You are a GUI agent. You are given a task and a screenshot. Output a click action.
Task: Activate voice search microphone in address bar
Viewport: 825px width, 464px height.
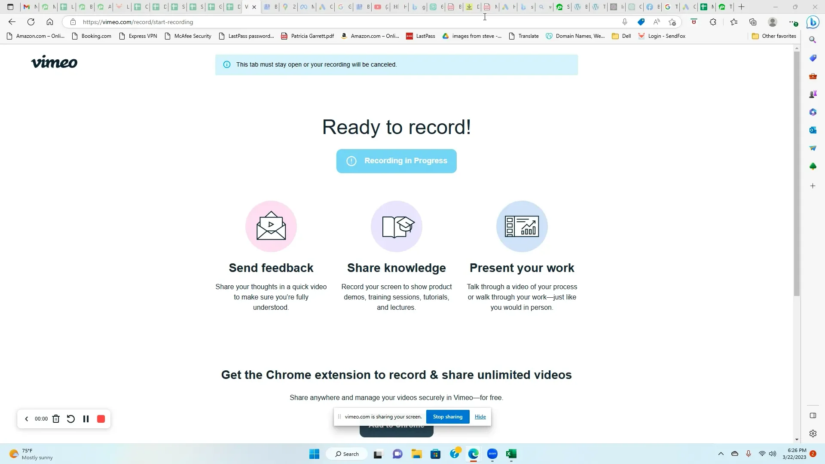click(x=625, y=22)
